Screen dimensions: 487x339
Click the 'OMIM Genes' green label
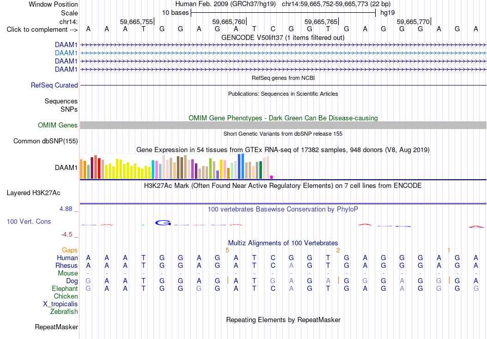click(57, 125)
